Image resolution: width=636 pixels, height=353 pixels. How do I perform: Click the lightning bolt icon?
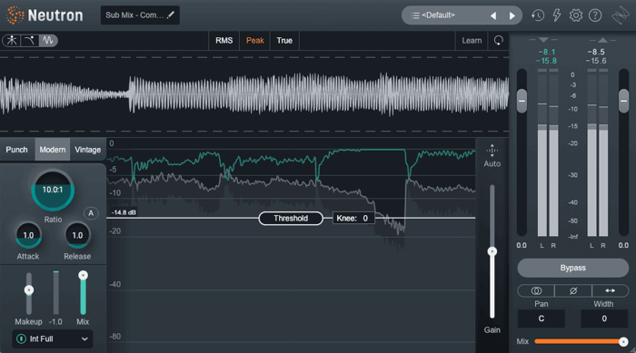(x=557, y=15)
